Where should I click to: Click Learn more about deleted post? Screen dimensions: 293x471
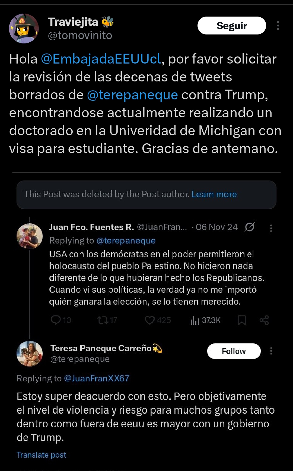pos(214,194)
